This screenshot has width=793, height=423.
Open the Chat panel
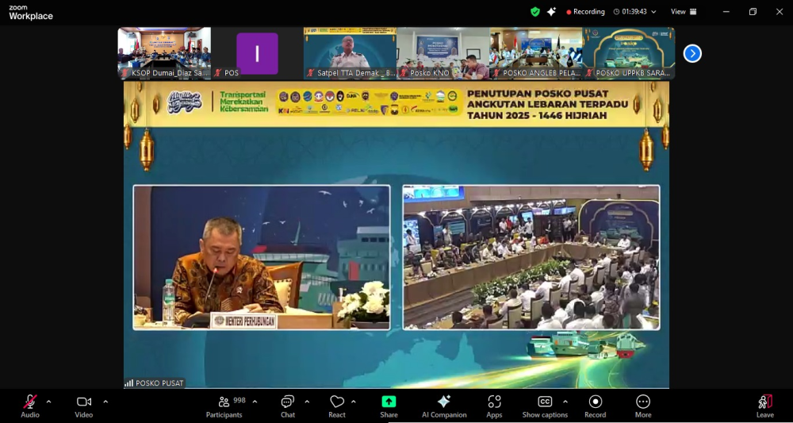[x=288, y=407]
